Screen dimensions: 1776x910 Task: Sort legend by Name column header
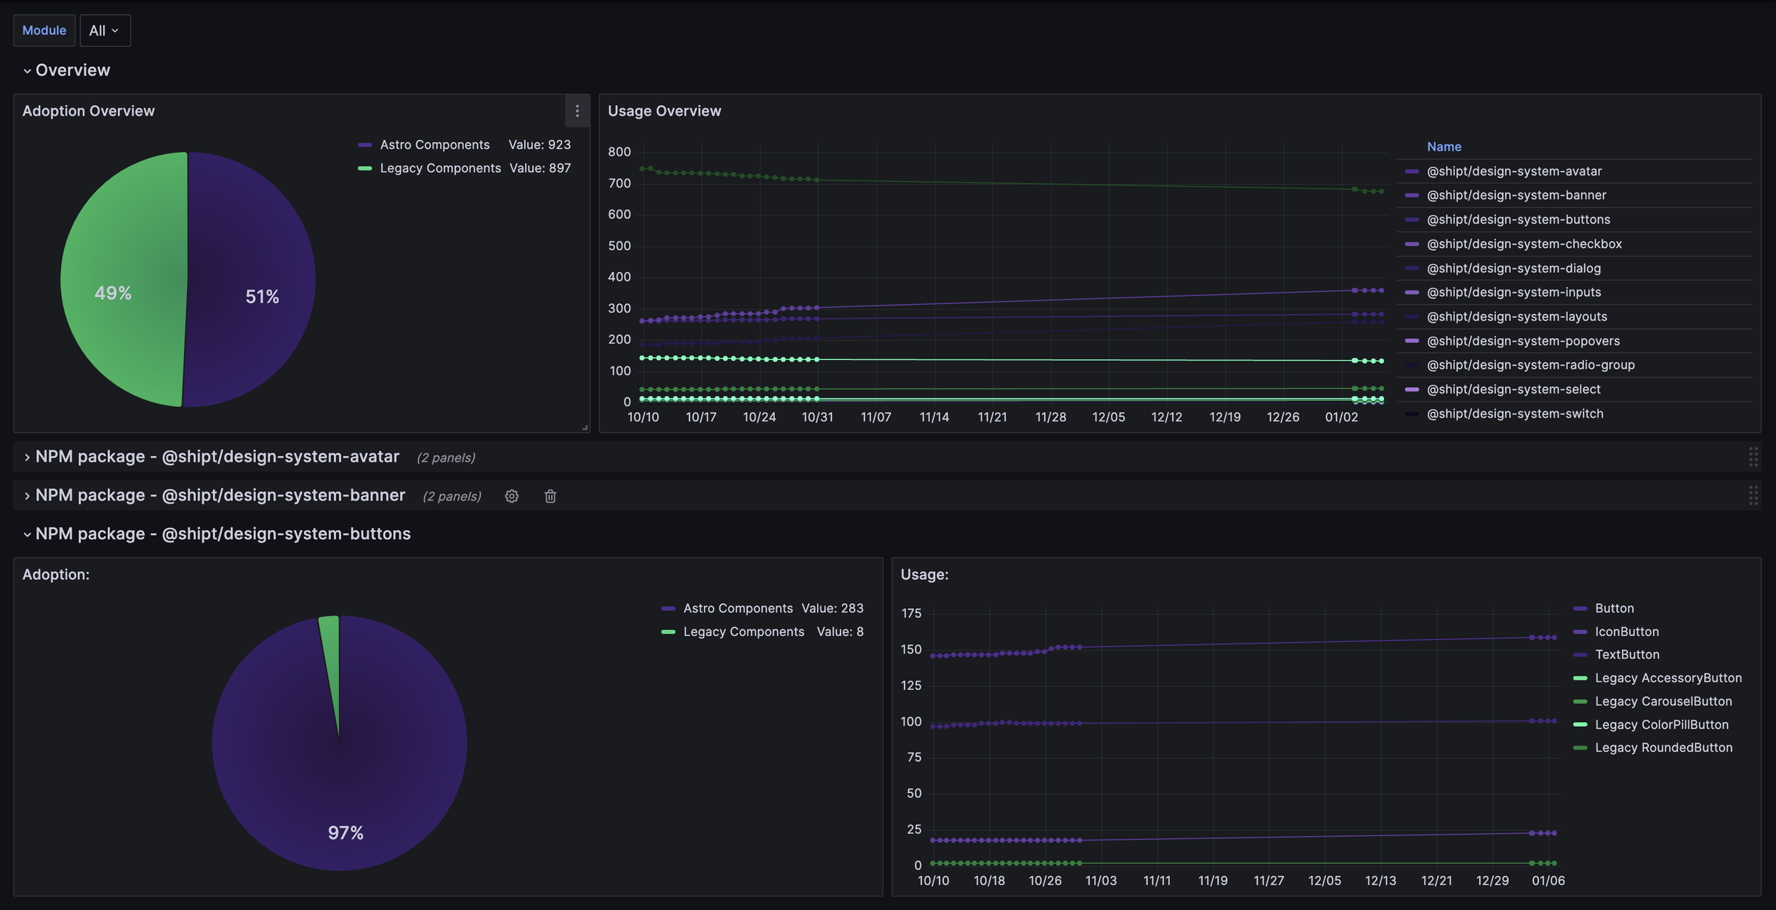point(1444,147)
